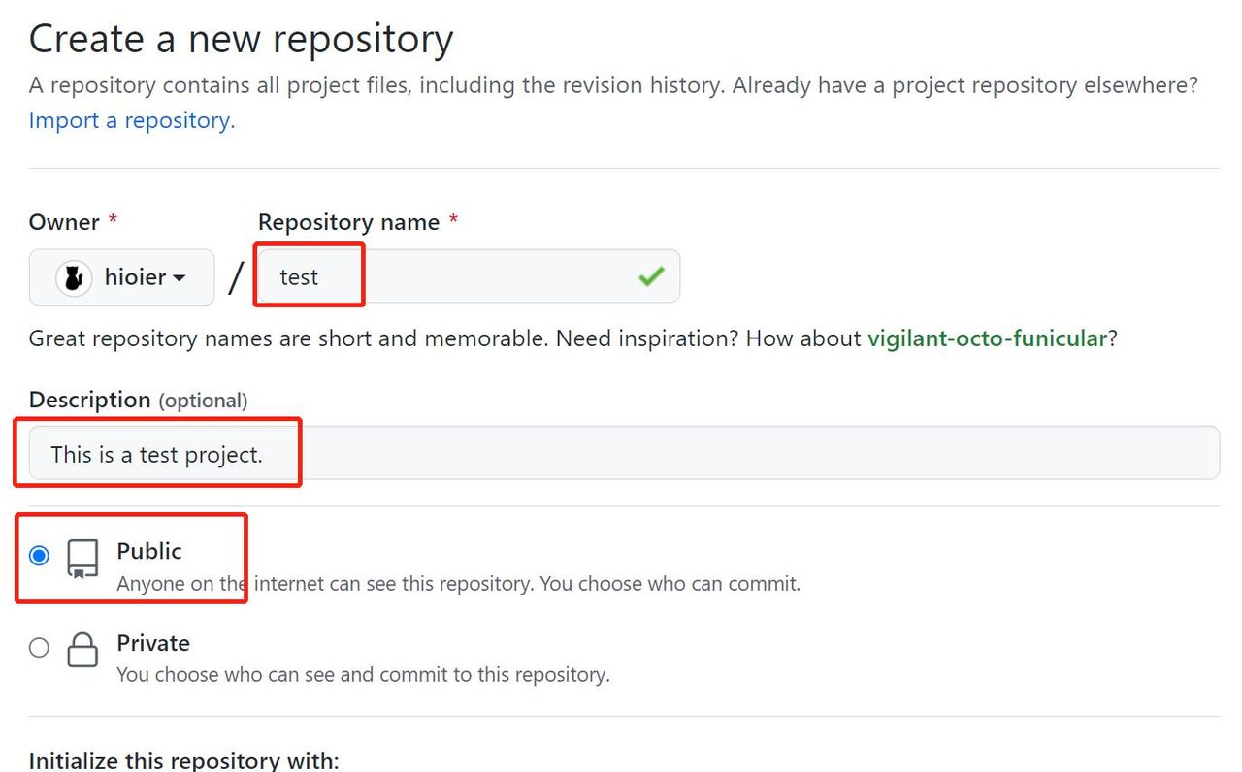
Task: Click the hioier owner avatar icon
Action: (x=74, y=278)
